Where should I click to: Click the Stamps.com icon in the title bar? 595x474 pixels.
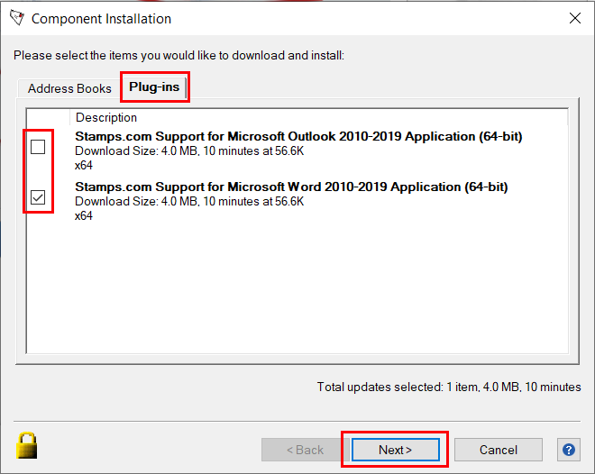click(x=15, y=18)
